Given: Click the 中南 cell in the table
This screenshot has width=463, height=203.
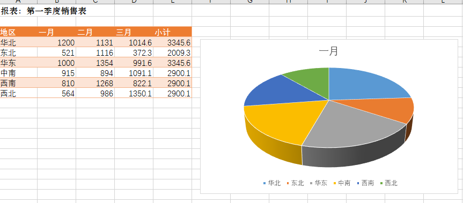Looking at the screenshot, I should point(19,73).
